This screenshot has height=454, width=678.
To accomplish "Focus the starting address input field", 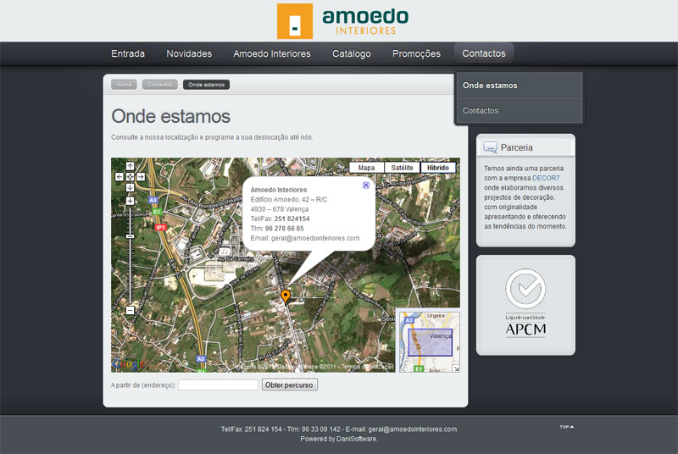I will (219, 385).
